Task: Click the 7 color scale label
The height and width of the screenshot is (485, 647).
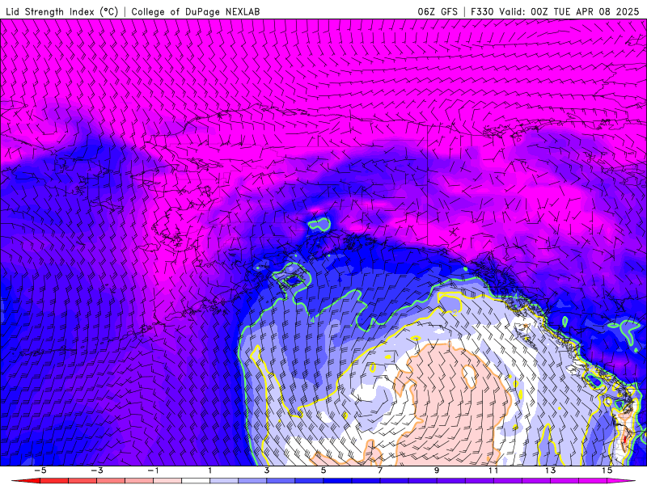Action: pyautogui.click(x=380, y=470)
